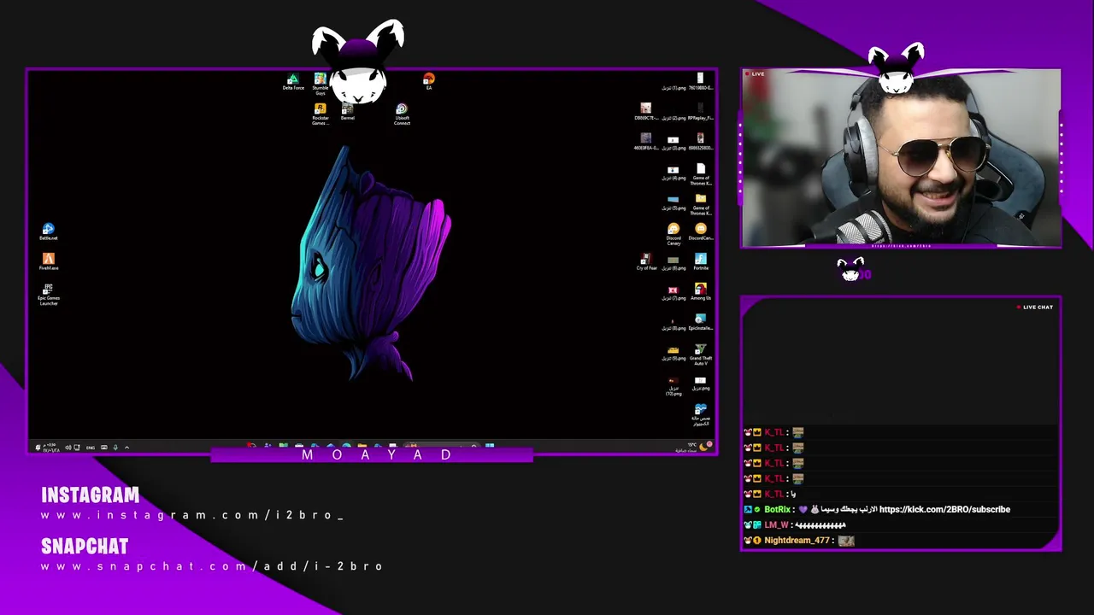This screenshot has height=615, width=1094.
Task: Launch the Cry of Fear shortcut
Action: (646, 261)
